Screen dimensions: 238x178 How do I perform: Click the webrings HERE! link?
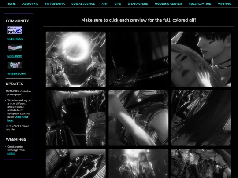click(11, 153)
